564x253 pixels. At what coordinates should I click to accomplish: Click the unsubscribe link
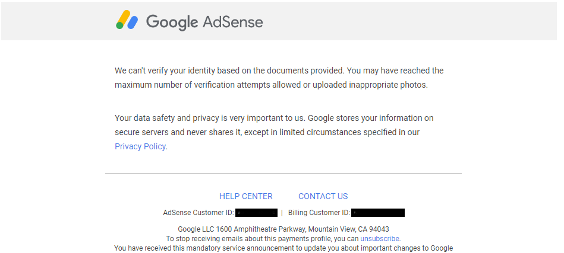(380, 239)
